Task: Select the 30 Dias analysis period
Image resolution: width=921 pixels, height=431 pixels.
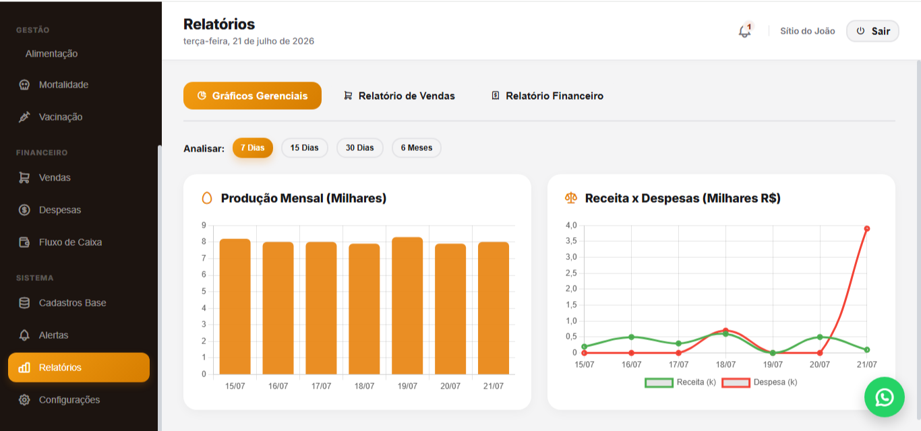Action: pyautogui.click(x=360, y=147)
